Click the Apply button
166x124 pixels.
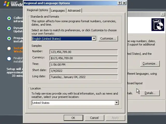pyautogui.click(x=115, y=118)
